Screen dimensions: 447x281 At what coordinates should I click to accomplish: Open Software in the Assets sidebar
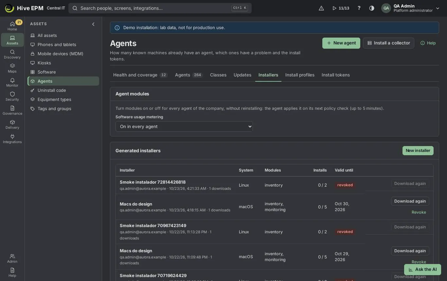[63, 72]
